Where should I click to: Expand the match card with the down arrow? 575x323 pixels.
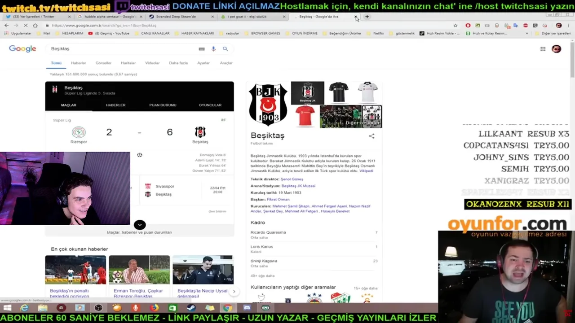(140, 225)
